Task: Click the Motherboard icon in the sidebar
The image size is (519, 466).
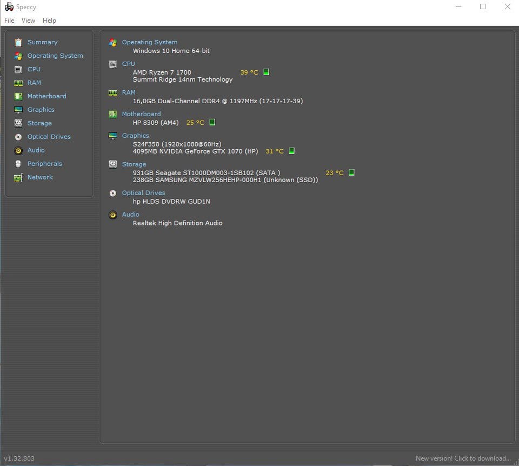Action: (18, 96)
